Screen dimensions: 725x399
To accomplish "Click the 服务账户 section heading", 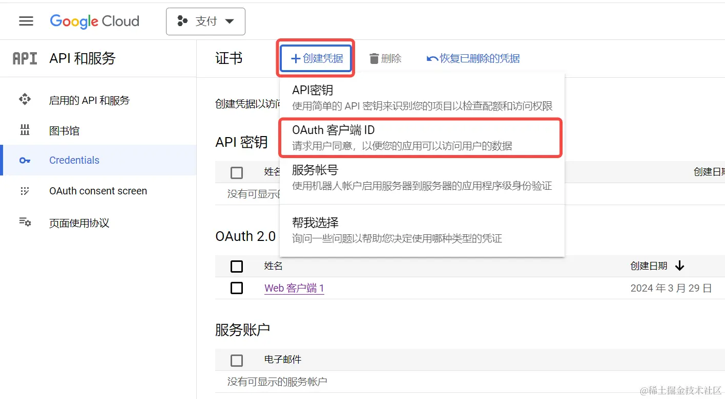I will coord(242,330).
